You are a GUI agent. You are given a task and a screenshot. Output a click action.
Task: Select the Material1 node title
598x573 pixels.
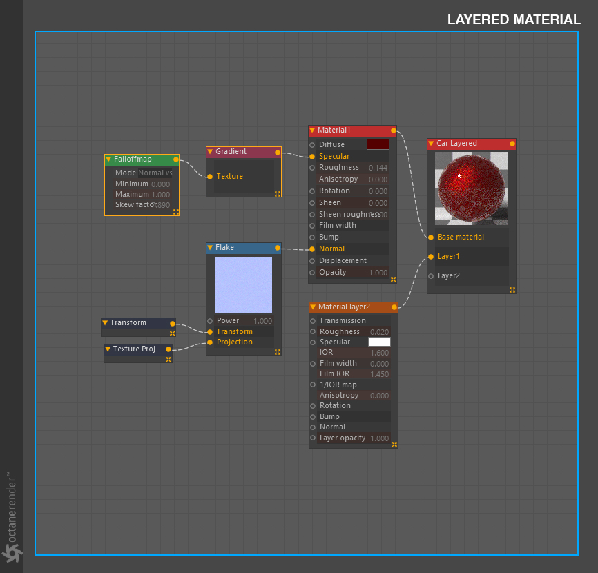click(334, 130)
